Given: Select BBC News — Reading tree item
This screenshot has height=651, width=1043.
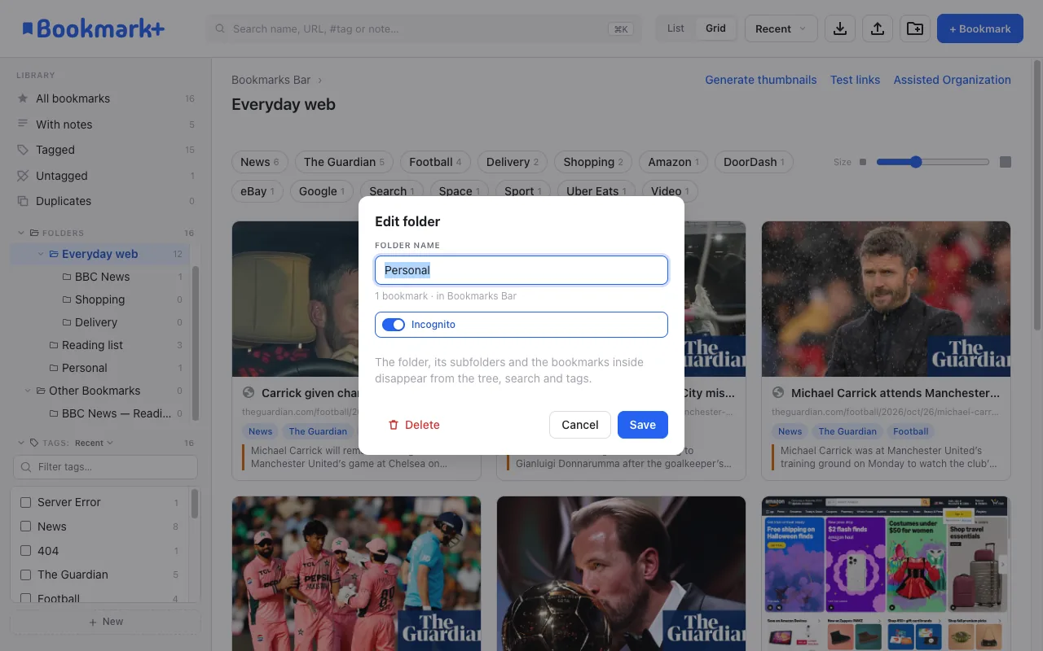Looking at the screenshot, I should [x=106, y=413].
